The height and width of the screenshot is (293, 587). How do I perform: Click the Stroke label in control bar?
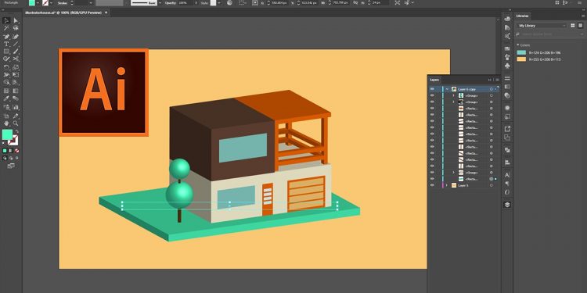click(x=63, y=2)
